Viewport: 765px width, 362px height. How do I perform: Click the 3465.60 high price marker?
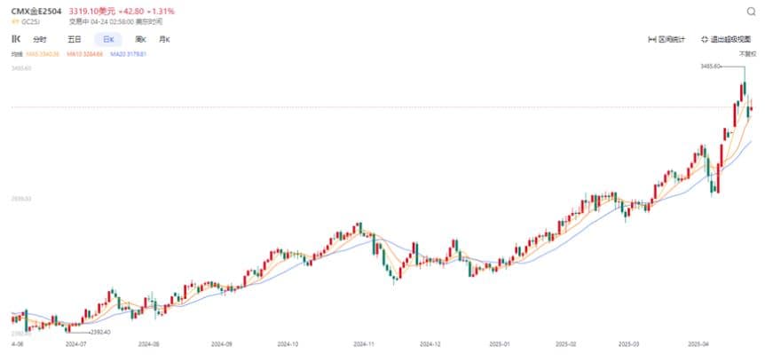pyautogui.click(x=713, y=66)
